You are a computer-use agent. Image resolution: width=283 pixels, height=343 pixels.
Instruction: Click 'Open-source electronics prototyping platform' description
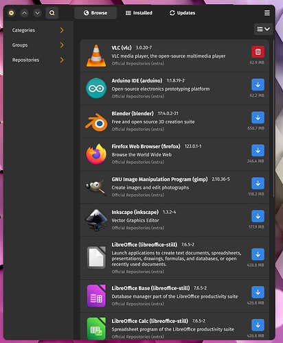pos(161,88)
